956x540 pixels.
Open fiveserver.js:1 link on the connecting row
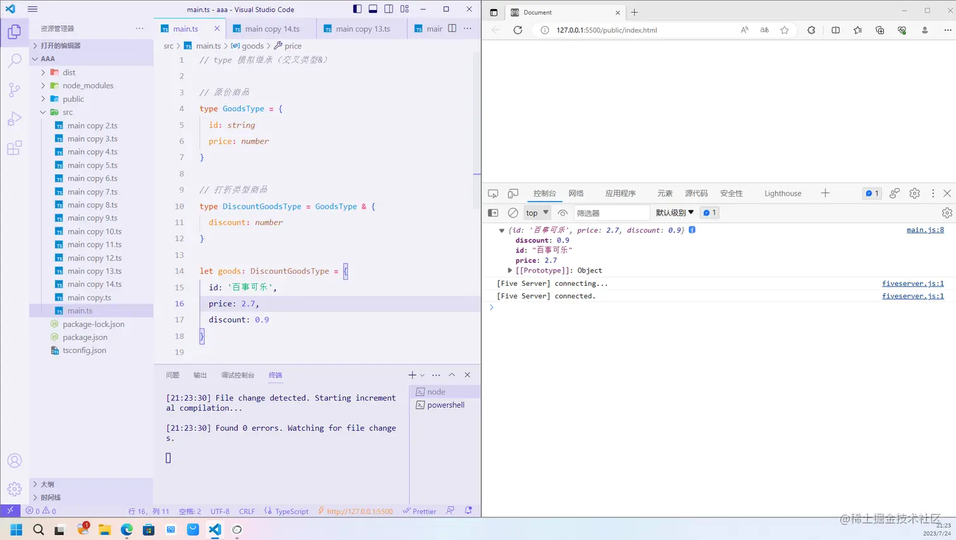[x=913, y=284]
